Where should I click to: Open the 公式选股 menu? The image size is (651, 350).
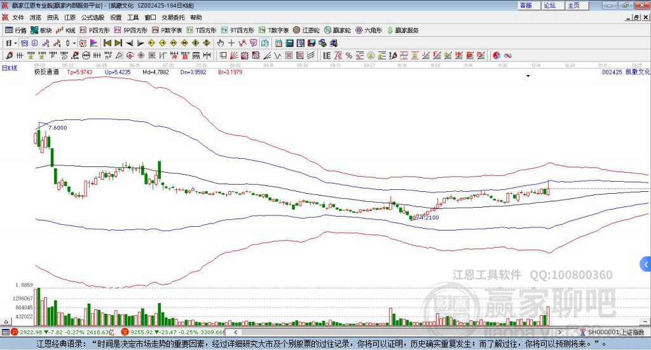point(93,17)
